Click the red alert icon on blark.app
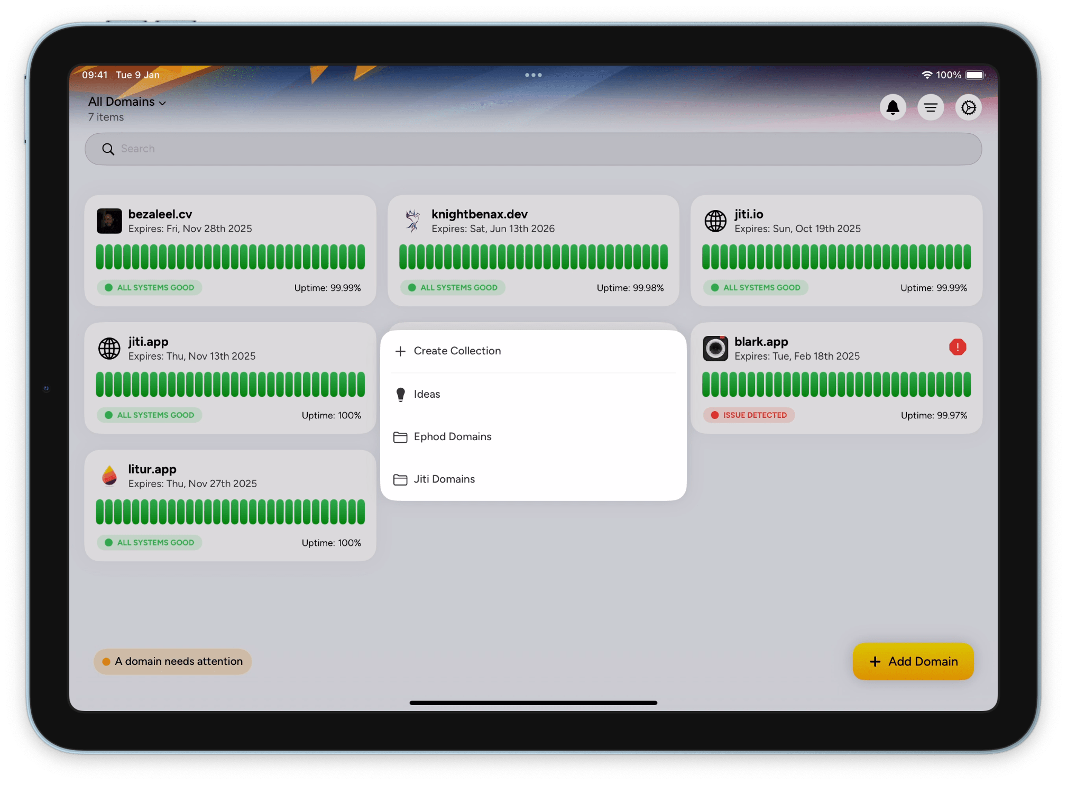This screenshot has width=1067, height=785. (x=957, y=347)
